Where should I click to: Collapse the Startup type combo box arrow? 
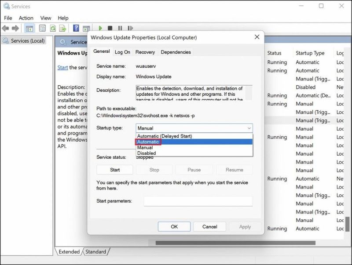(249, 128)
